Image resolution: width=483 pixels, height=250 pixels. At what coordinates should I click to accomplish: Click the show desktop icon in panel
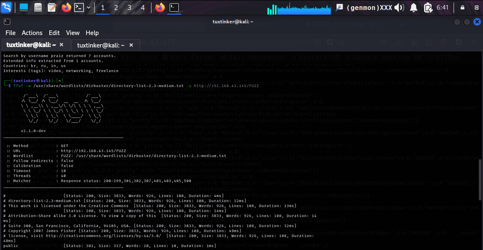tap(24, 7)
